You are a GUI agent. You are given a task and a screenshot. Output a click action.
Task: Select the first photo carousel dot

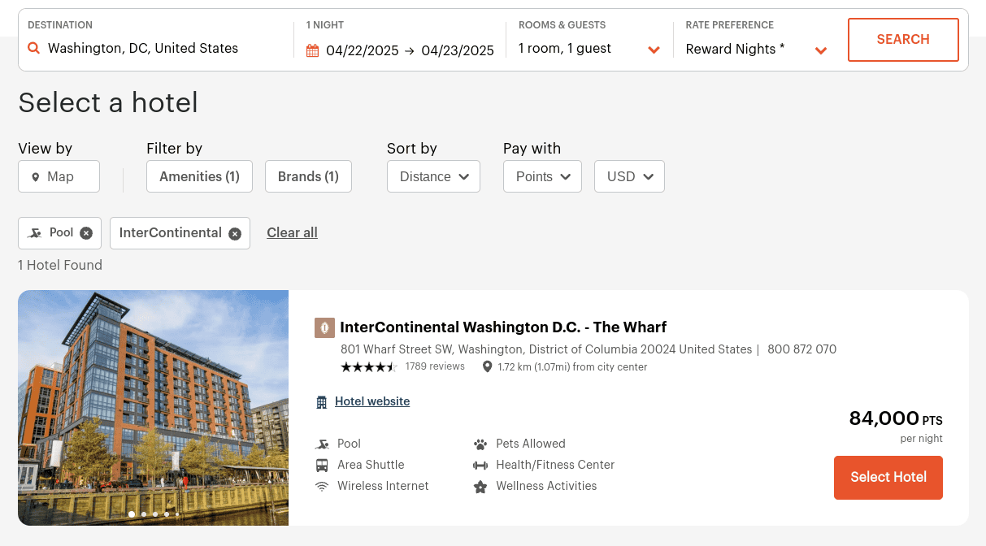pyautogui.click(x=132, y=514)
